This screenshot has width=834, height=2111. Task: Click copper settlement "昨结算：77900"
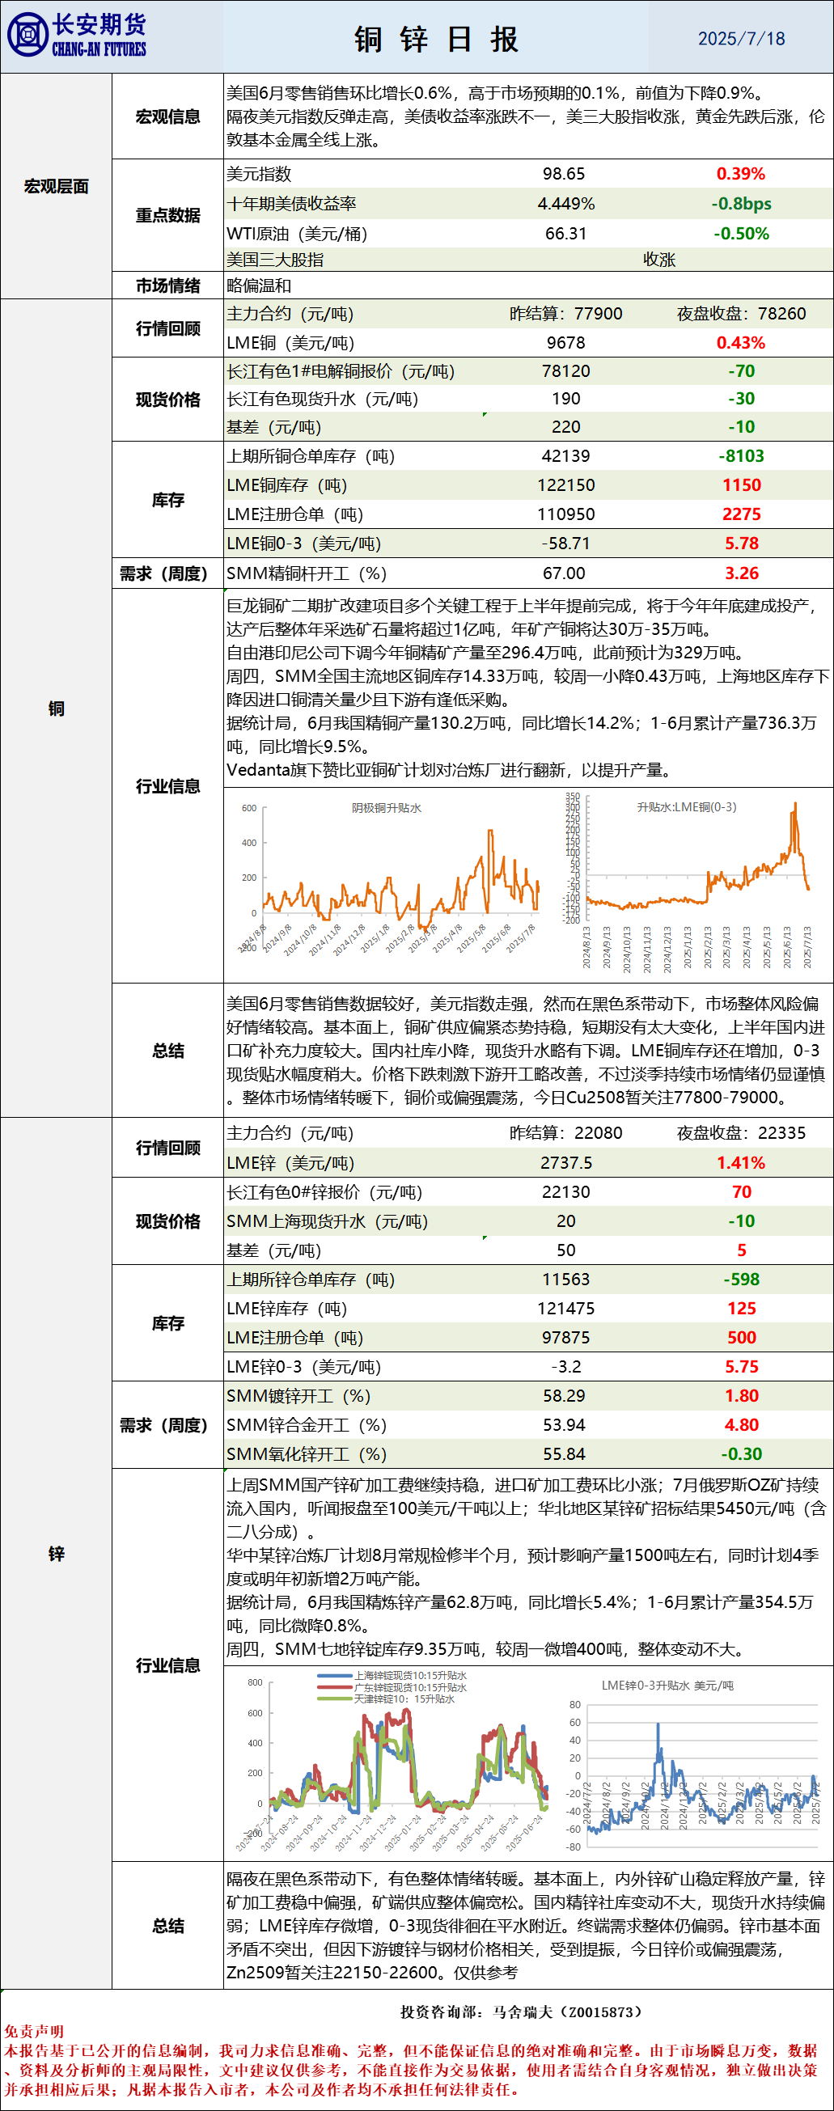pos(566,314)
